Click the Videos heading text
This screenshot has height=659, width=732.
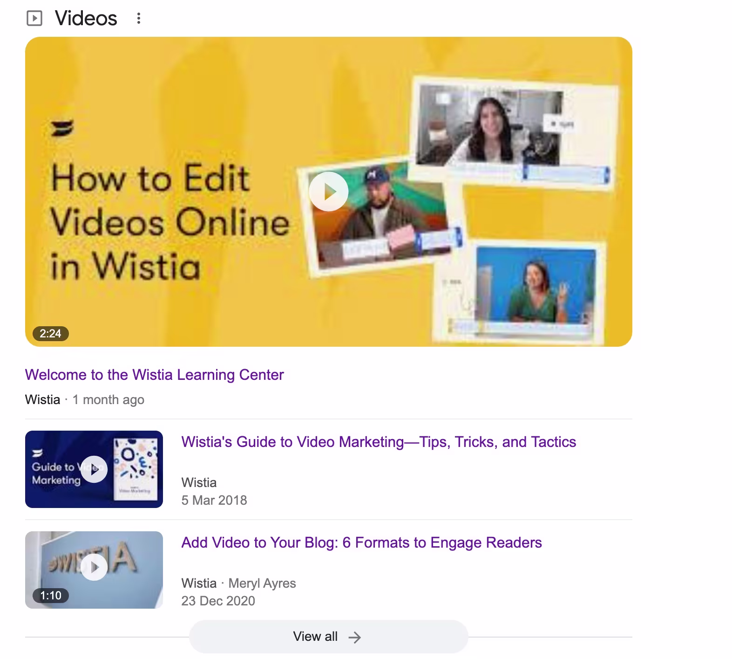tap(86, 19)
